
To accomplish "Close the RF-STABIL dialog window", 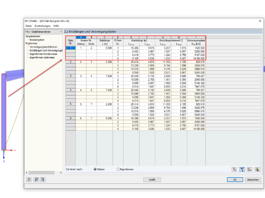I will pyautogui.click(x=260, y=21).
